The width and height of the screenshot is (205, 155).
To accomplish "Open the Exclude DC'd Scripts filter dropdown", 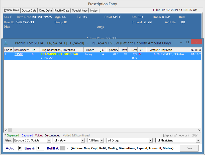I will click(x=49, y=140).
